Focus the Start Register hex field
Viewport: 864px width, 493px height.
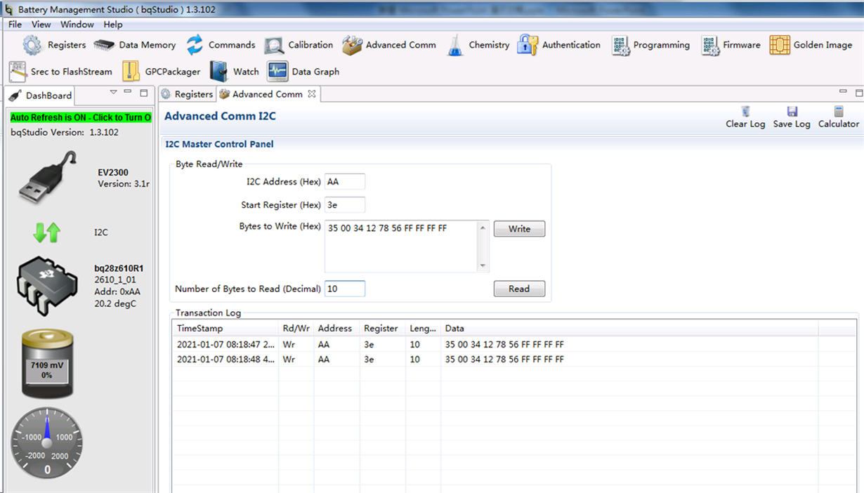(345, 205)
